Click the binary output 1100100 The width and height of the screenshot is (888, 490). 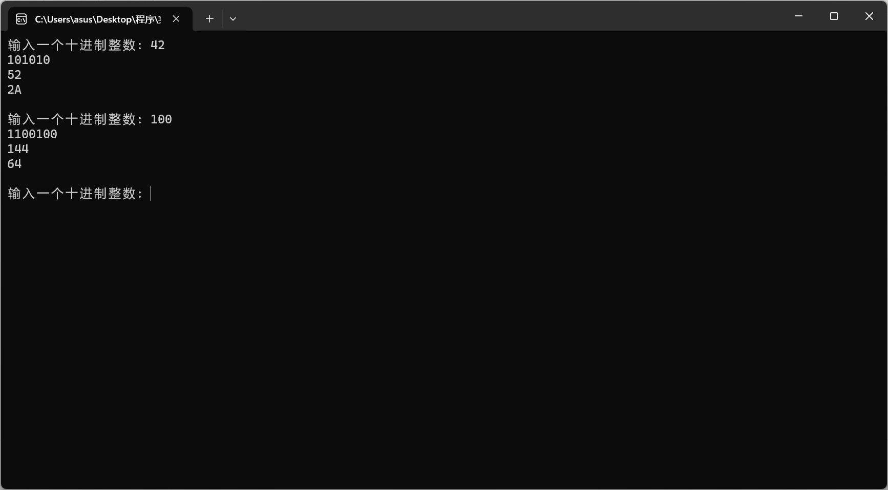click(32, 134)
